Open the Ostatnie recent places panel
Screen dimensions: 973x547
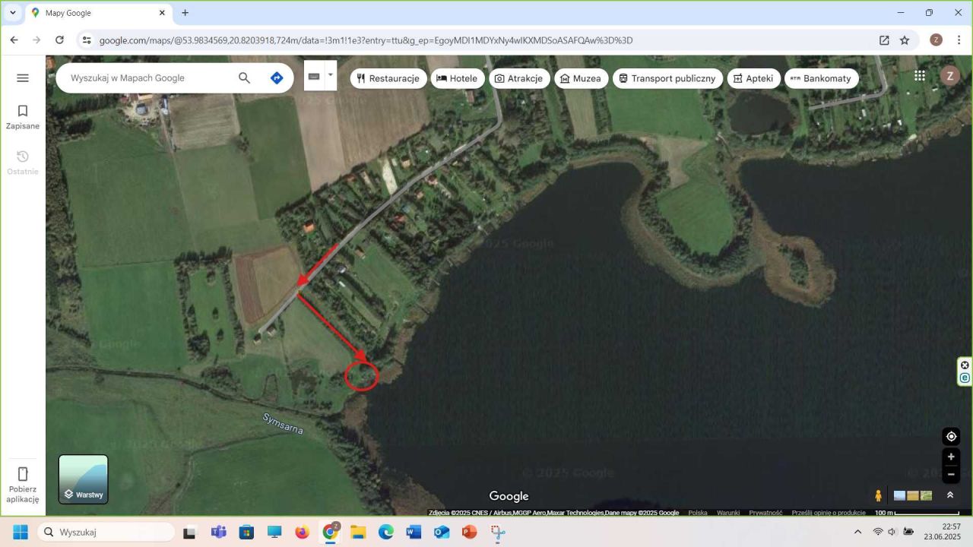coord(23,163)
